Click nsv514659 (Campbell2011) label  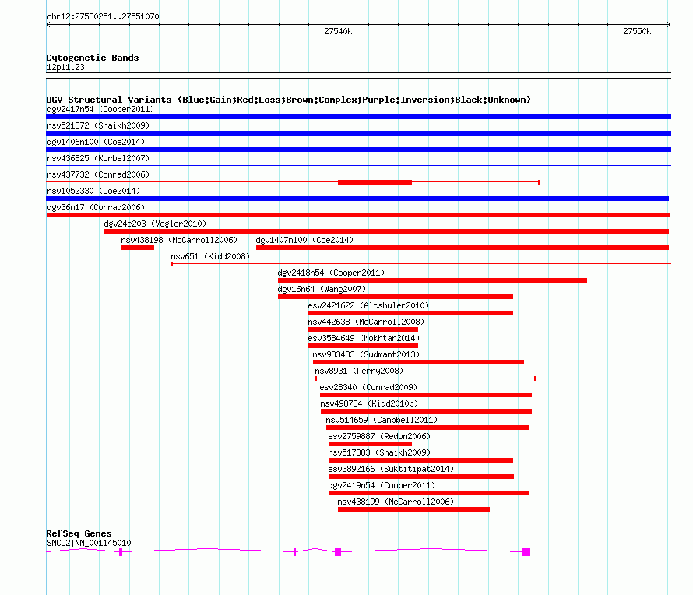[x=382, y=420]
